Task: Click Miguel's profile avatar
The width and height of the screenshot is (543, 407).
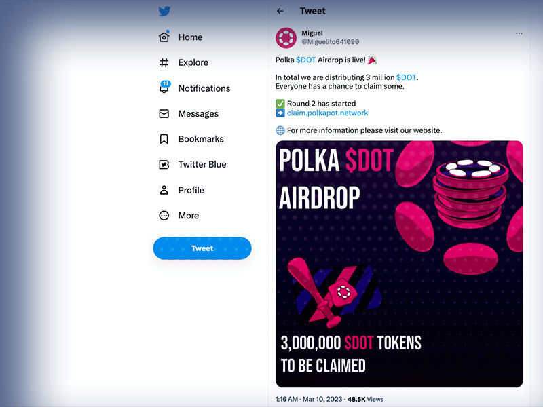Action: point(286,38)
